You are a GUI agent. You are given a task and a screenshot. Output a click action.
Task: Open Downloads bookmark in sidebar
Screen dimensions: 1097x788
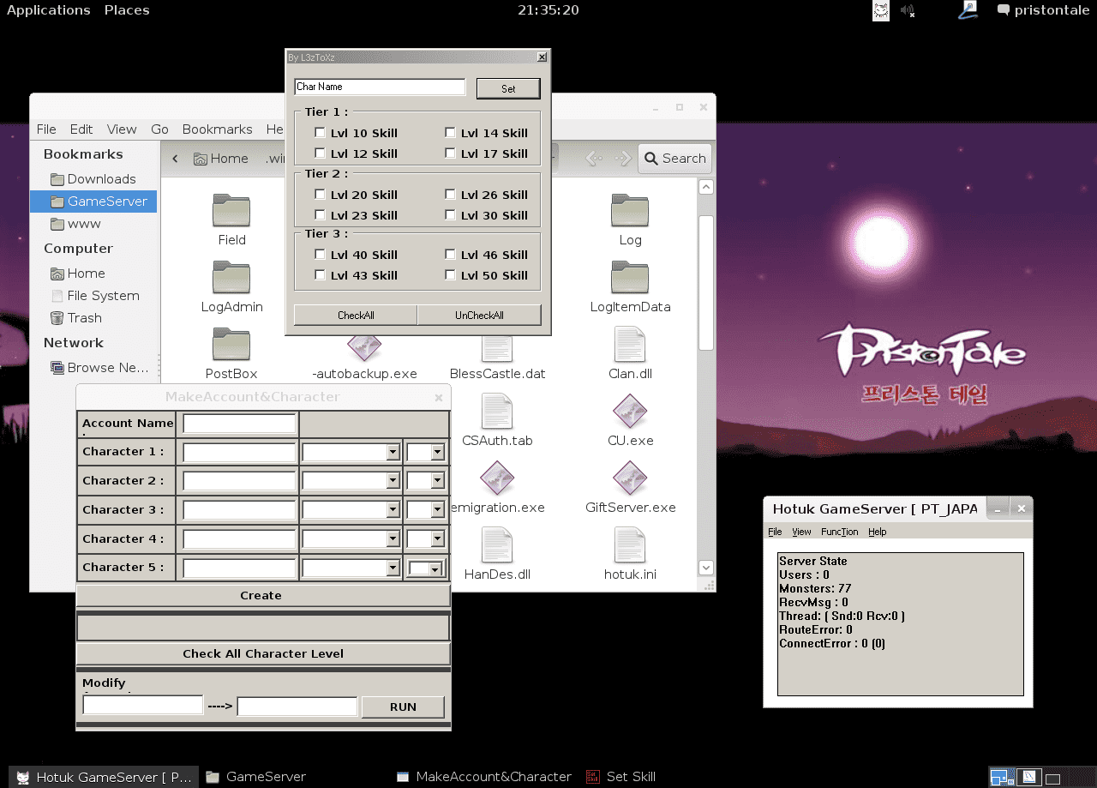[93, 179]
